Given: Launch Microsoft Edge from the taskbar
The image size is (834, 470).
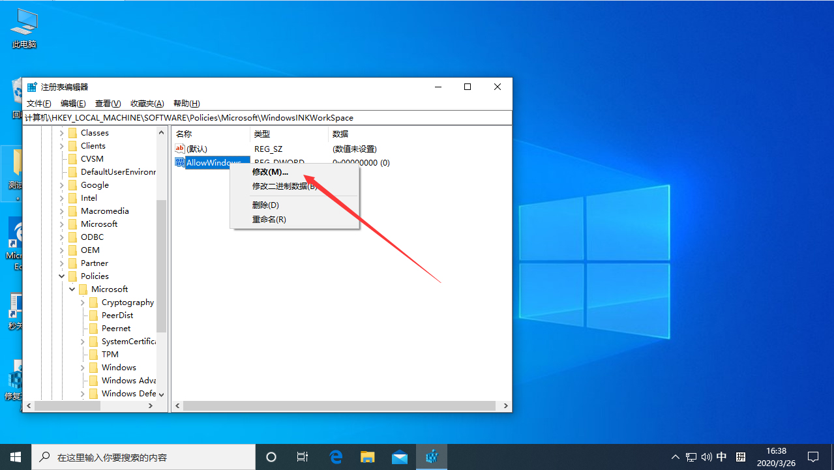Looking at the screenshot, I should 336,456.
